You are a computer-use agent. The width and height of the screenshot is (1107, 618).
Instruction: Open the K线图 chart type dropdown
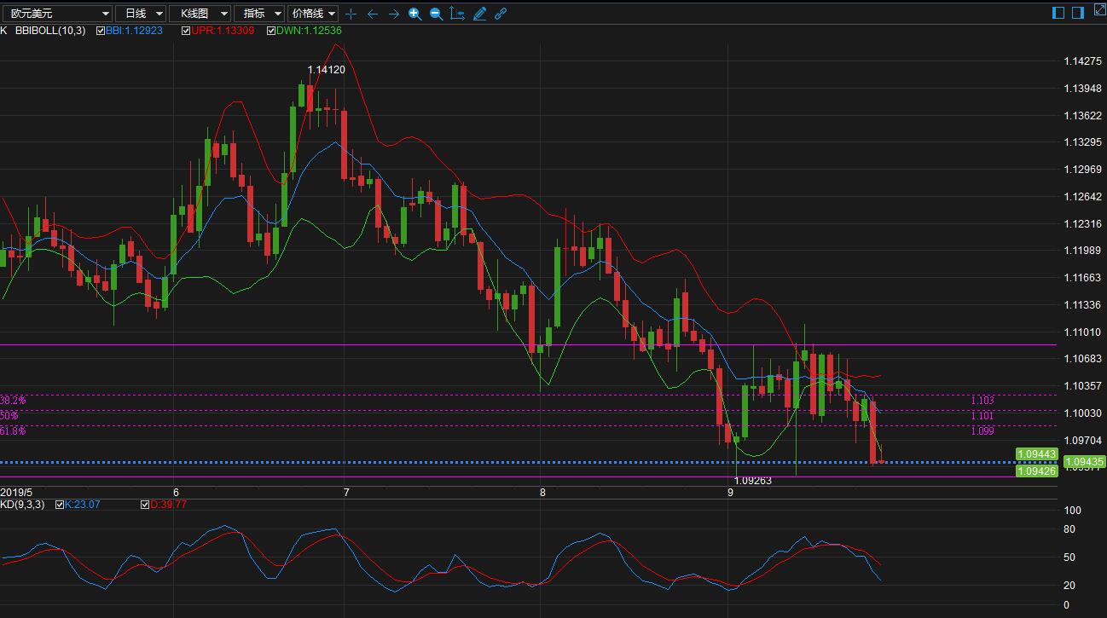click(x=200, y=14)
